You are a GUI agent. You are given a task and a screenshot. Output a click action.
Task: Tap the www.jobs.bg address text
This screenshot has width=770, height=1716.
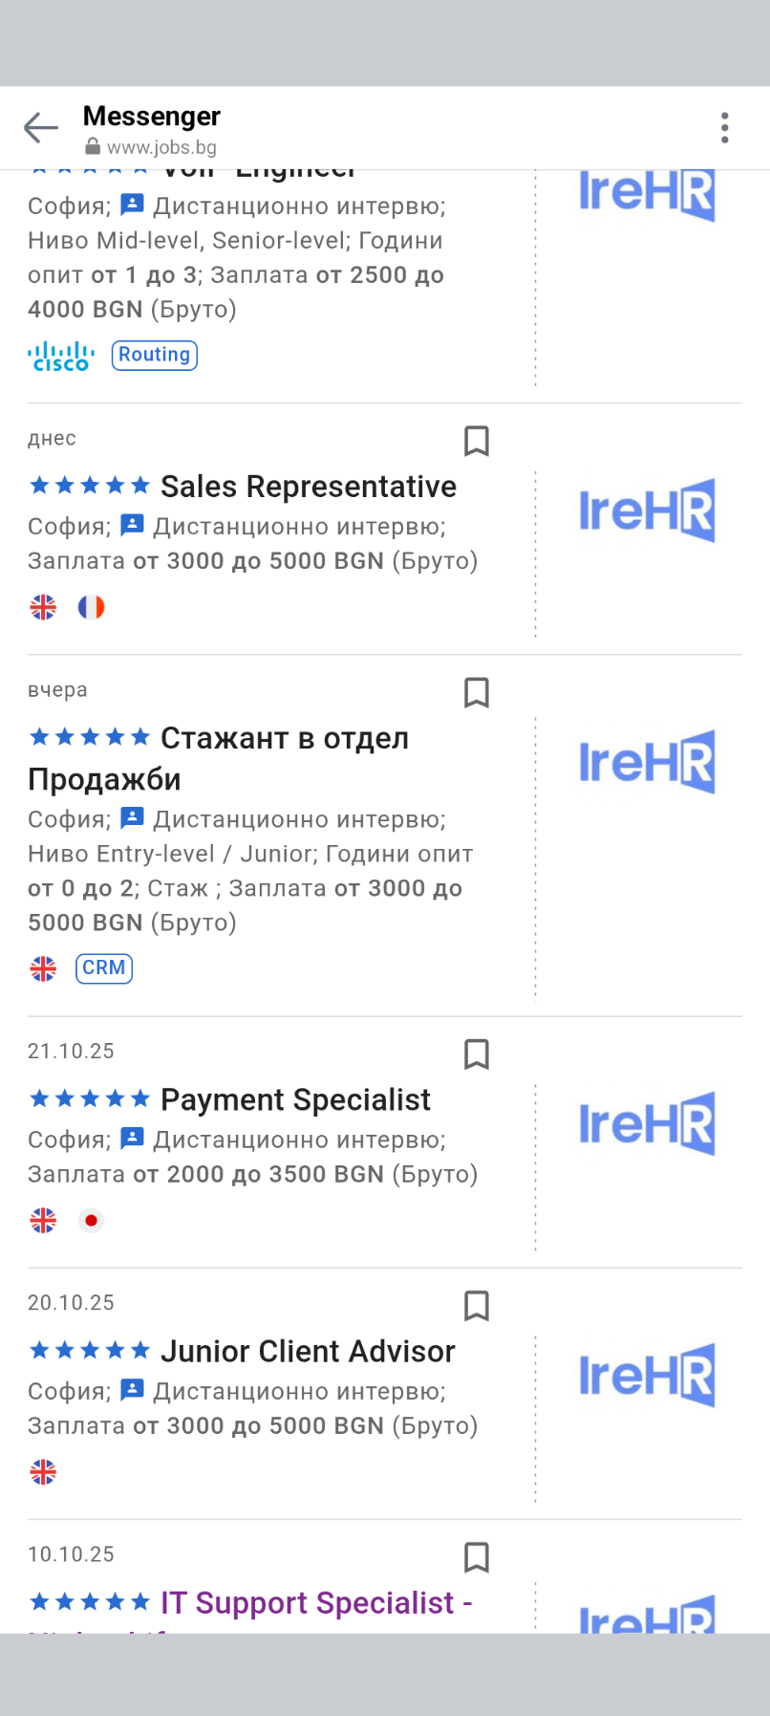click(161, 147)
